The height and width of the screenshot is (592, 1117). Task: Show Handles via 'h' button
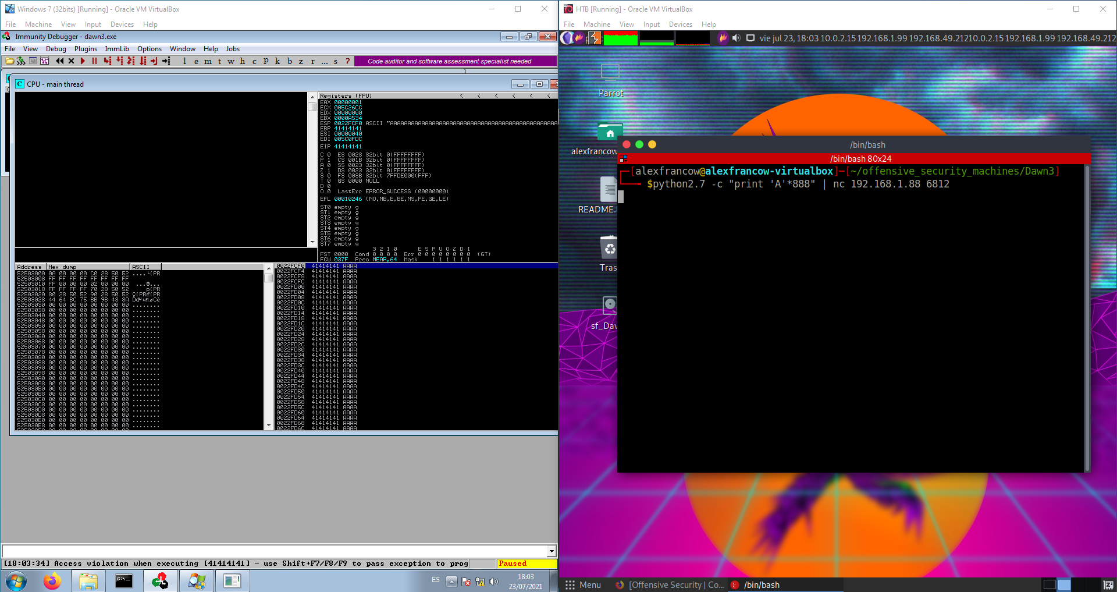[x=243, y=61]
